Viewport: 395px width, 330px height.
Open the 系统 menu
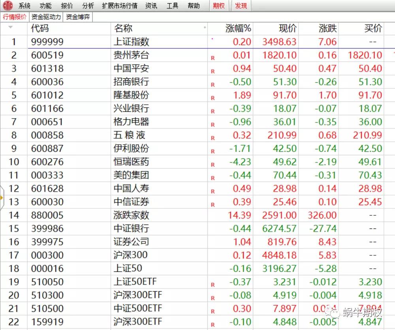24,6
